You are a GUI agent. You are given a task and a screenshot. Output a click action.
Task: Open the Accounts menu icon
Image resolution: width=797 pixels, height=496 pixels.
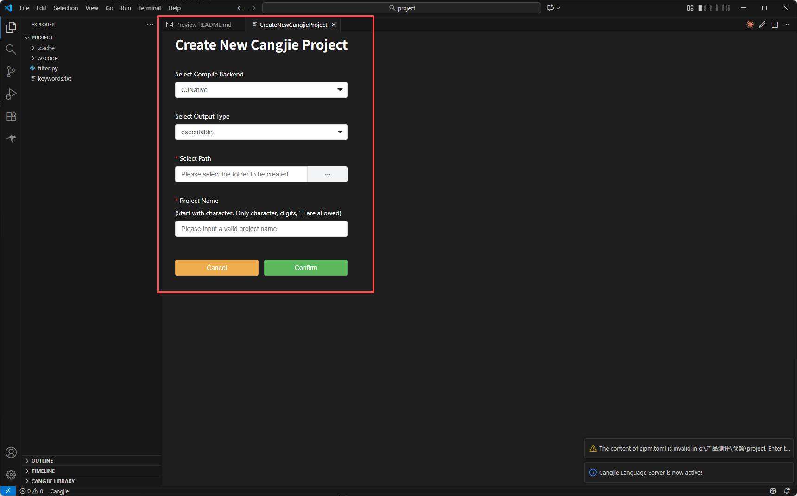11,452
